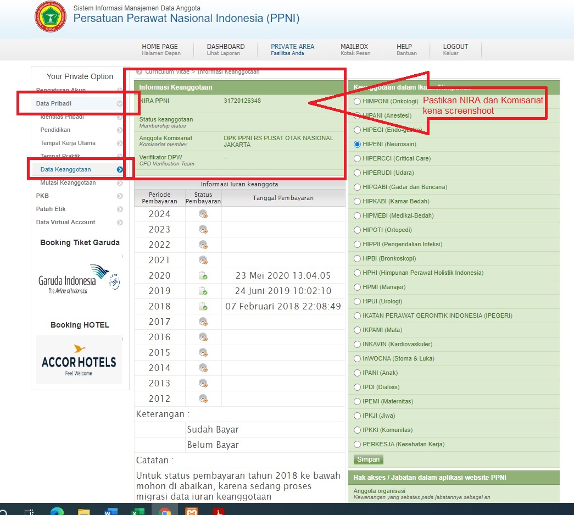574x515 pixels.
Task: Go to the MAILBOX menu
Action: click(x=354, y=49)
